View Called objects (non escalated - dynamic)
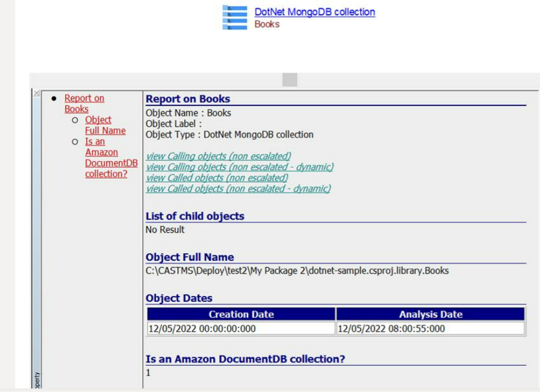This screenshot has height=392, width=540. (238, 189)
